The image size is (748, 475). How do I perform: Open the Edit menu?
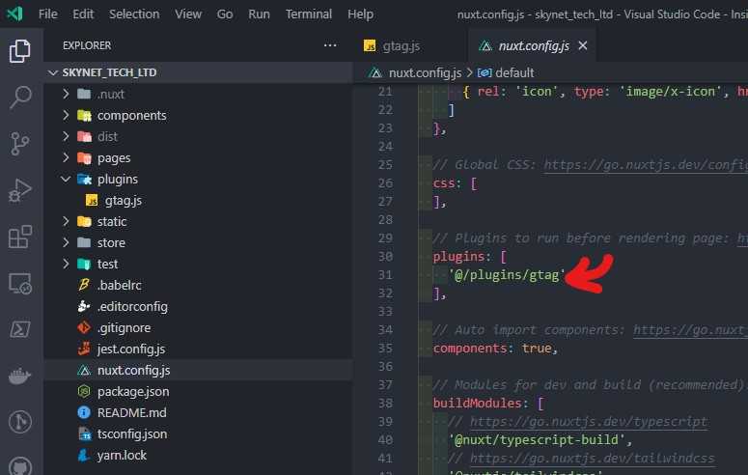(83, 14)
